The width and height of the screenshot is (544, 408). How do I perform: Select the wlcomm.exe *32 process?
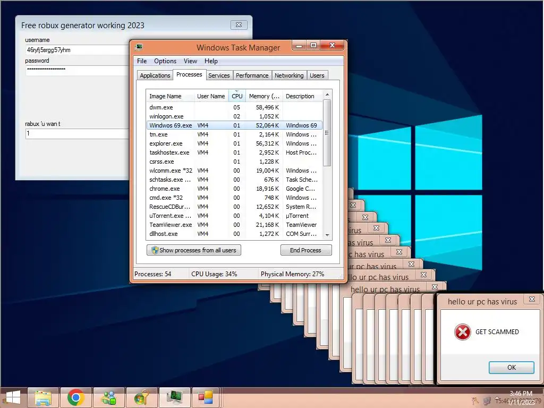click(x=234, y=171)
